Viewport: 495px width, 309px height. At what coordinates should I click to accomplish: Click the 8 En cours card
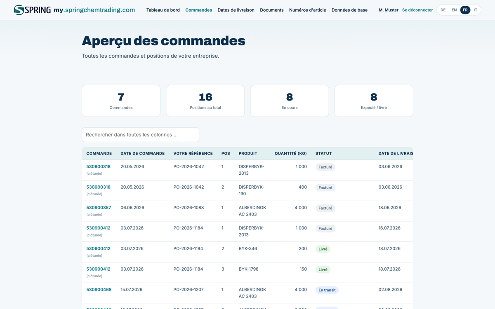(290, 101)
